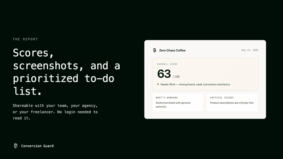Open the Overall Score card
Screen dimensions: 283x159
pos(205,74)
